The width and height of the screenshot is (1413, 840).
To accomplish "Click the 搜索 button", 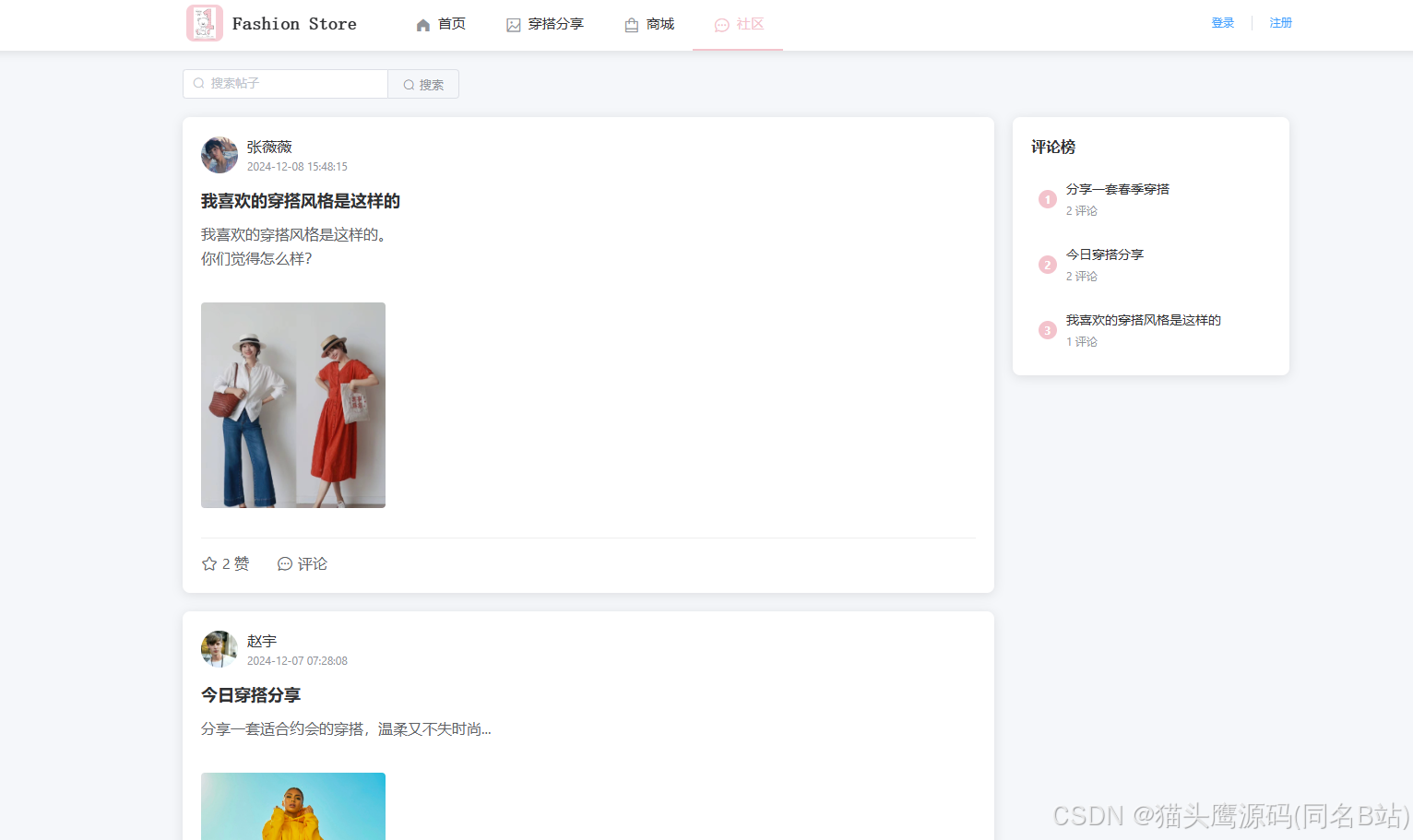I will pos(423,84).
